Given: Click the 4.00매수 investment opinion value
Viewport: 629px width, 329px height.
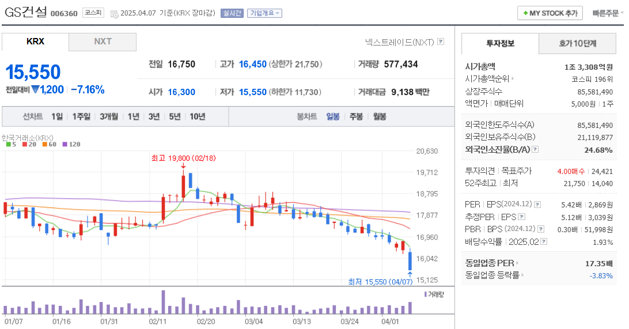Looking at the screenshot, I should click(571, 171).
